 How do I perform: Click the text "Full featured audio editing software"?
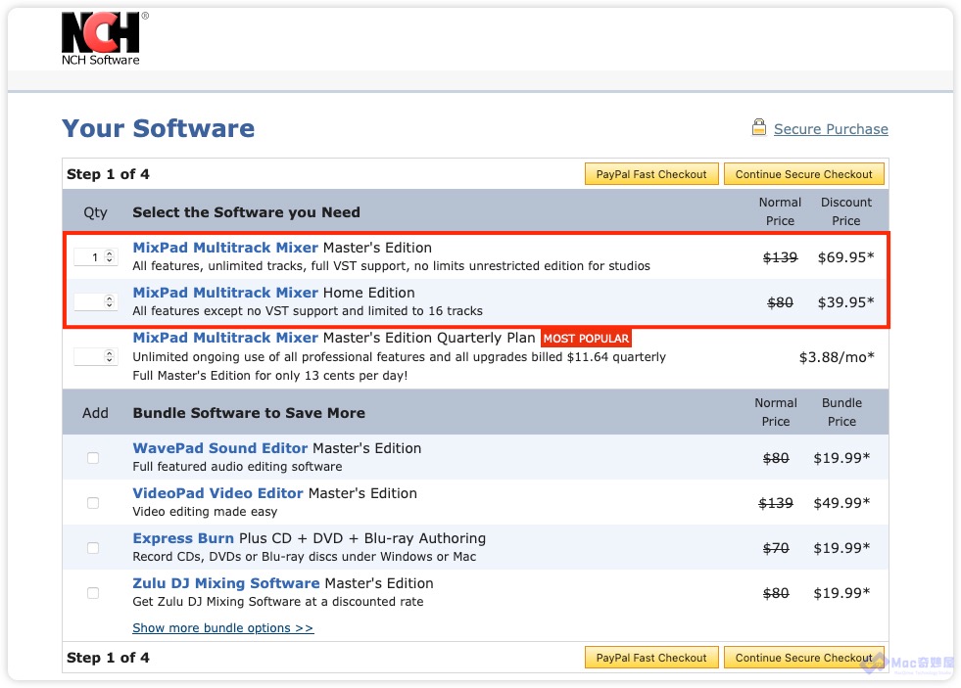coord(237,467)
